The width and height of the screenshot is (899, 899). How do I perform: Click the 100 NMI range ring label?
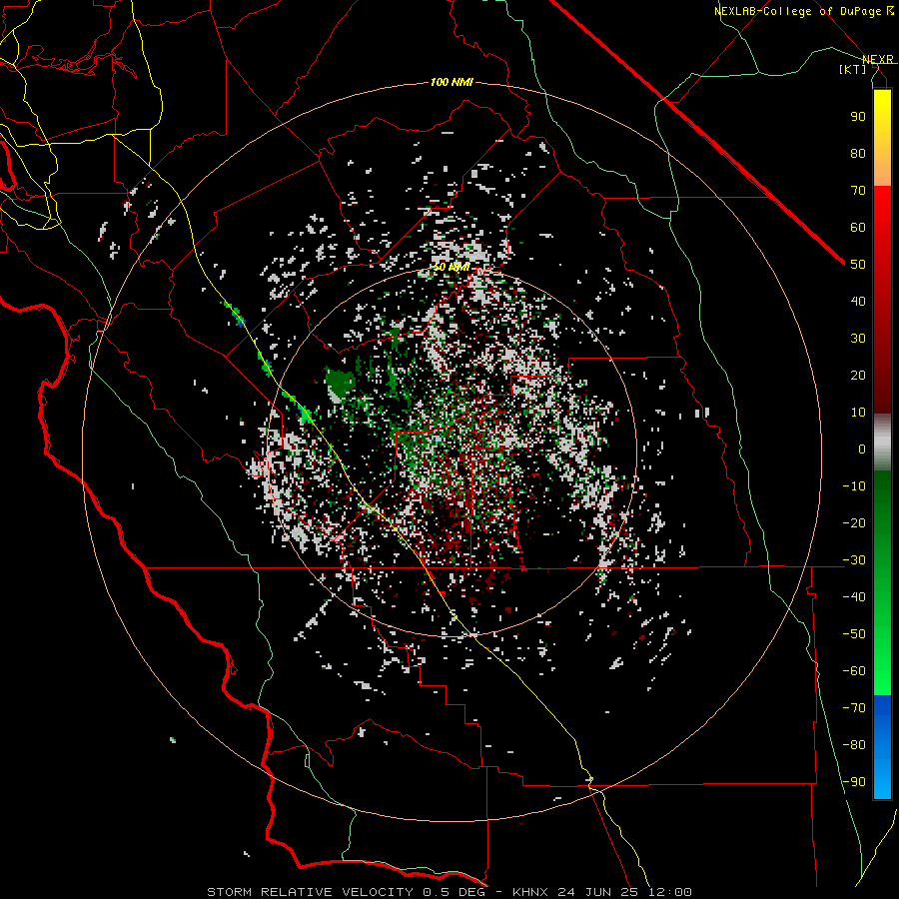click(x=451, y=83)
